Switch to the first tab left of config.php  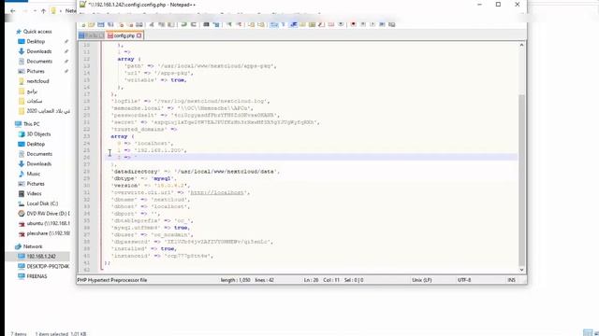point(92,35)
